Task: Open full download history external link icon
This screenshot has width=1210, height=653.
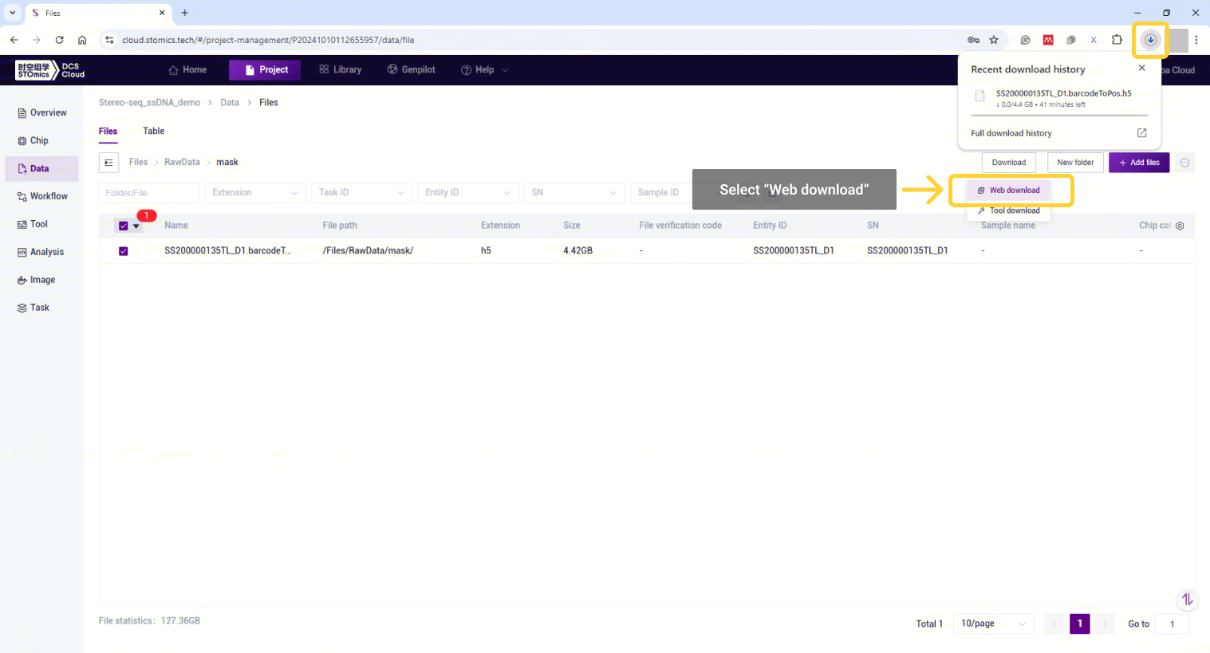Action: click(1141, 133)
